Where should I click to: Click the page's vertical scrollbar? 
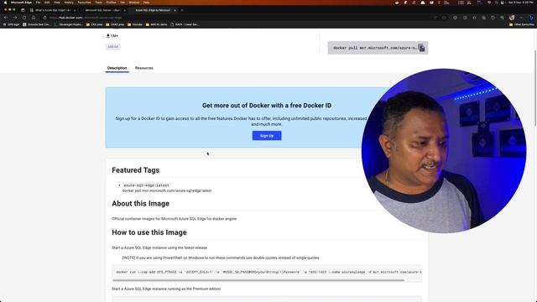[x=535, y=87]
